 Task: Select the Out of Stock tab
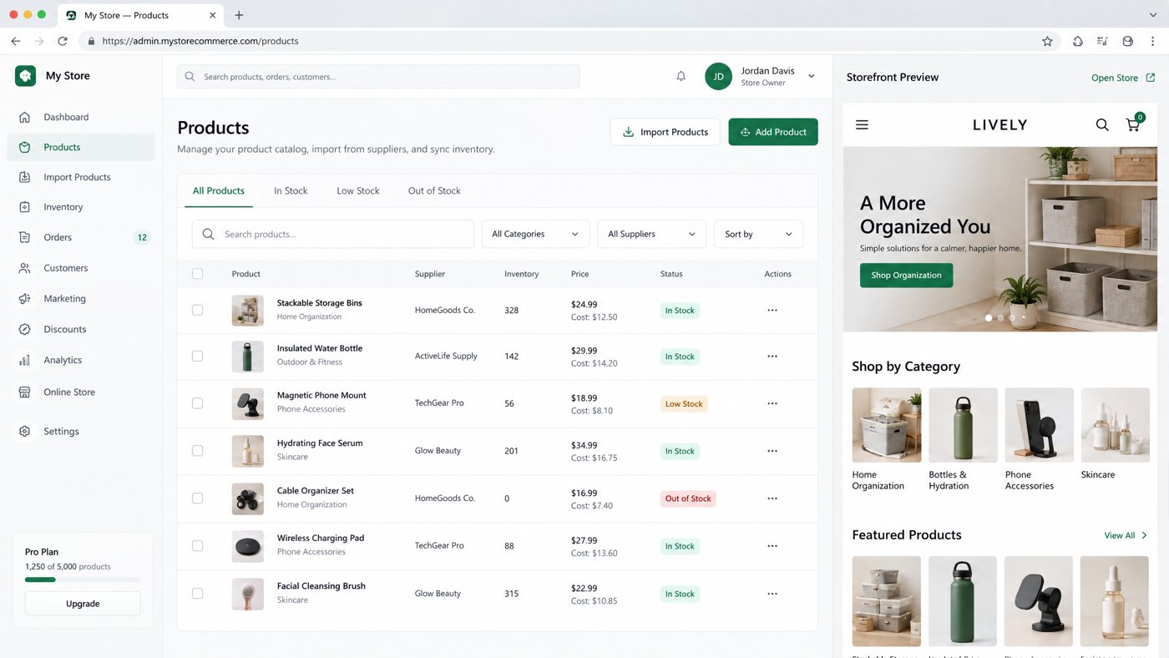(434, 190)
